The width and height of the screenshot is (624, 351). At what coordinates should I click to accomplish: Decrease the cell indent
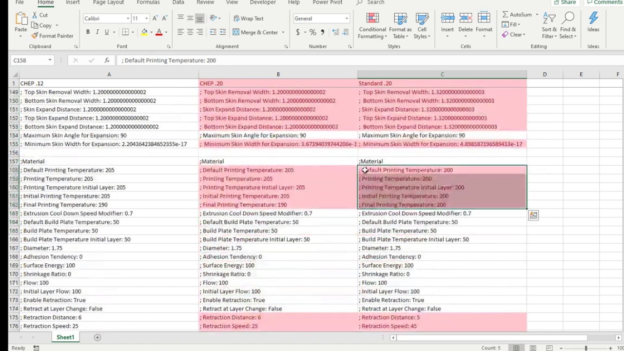[213, 32]
